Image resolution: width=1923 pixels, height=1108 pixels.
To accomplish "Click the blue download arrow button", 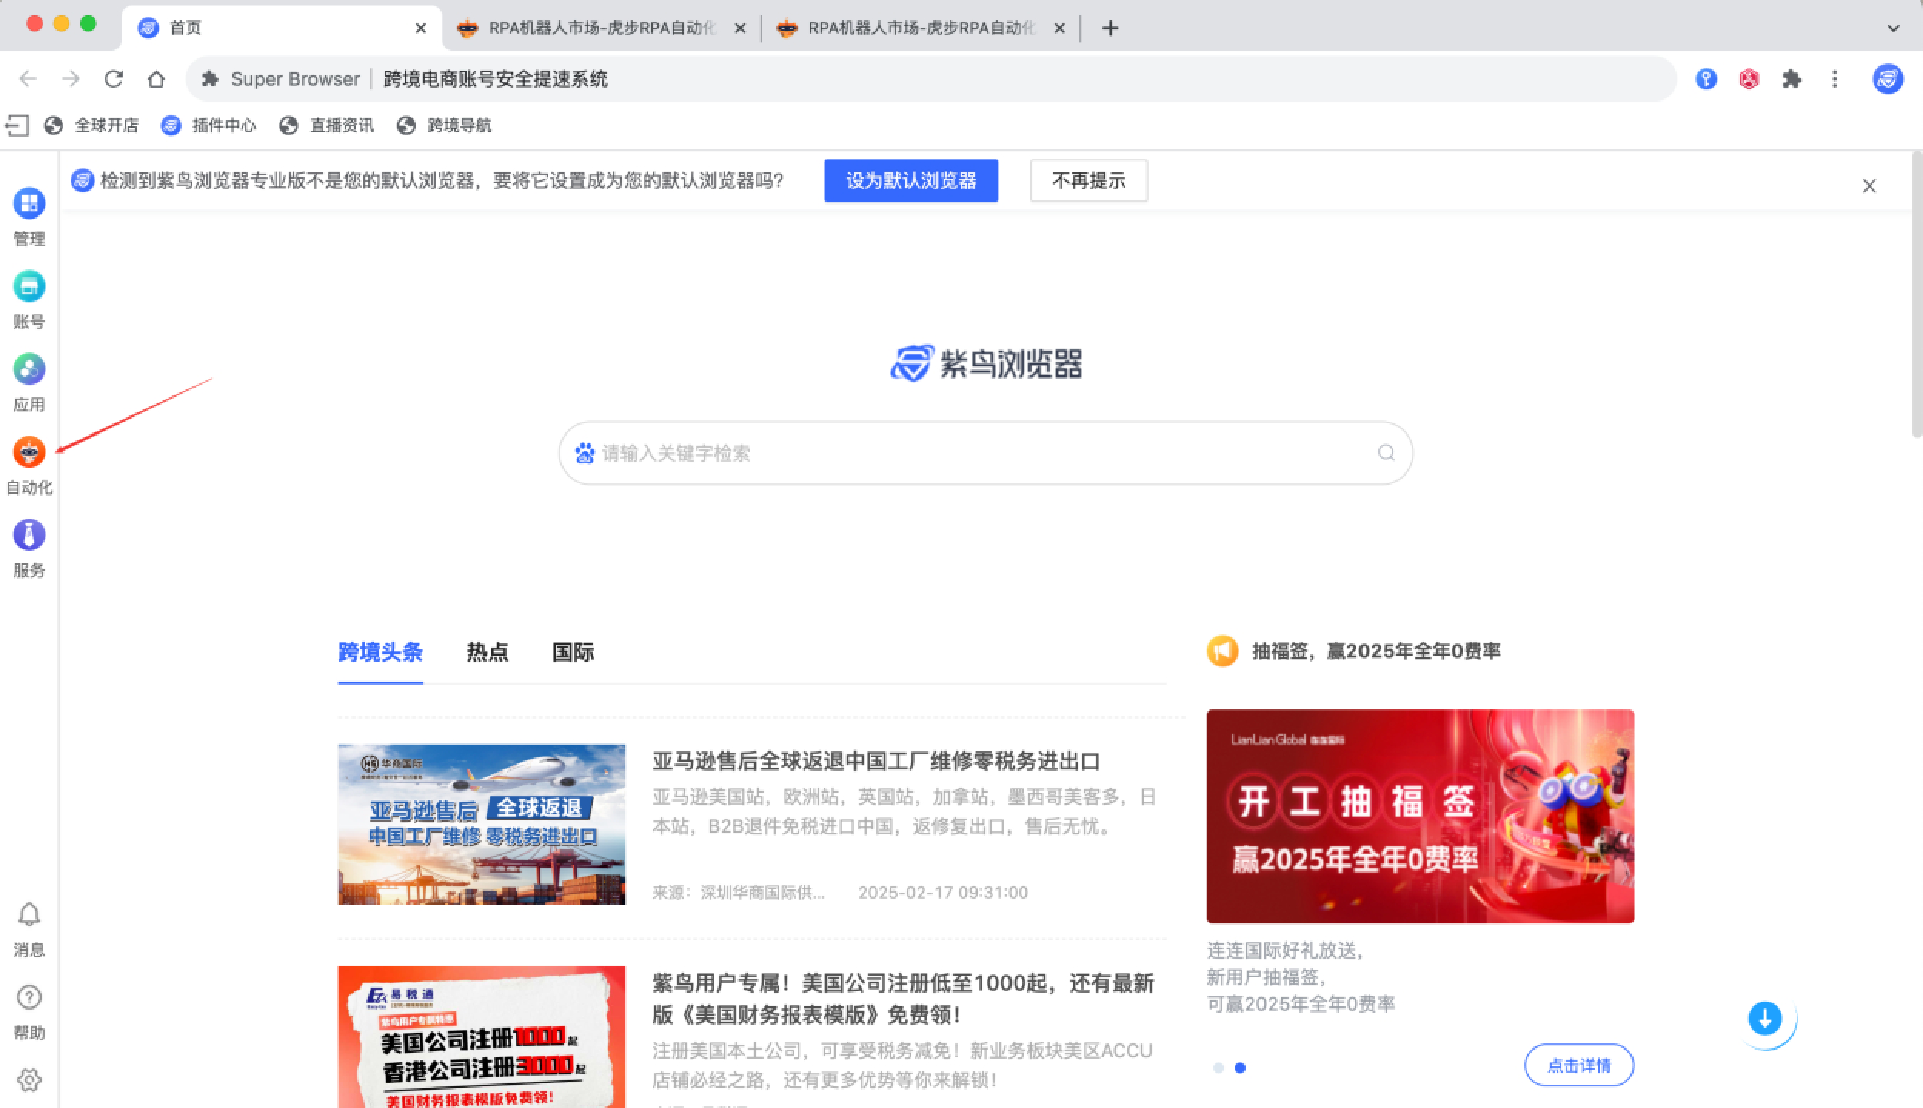I will 1765,1019.
